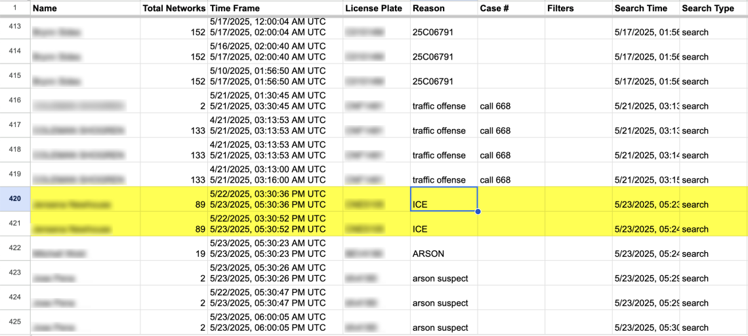748x336 pixels.
Task: Click the fill handle on the selected ICE cell
Action: (478, 212)
